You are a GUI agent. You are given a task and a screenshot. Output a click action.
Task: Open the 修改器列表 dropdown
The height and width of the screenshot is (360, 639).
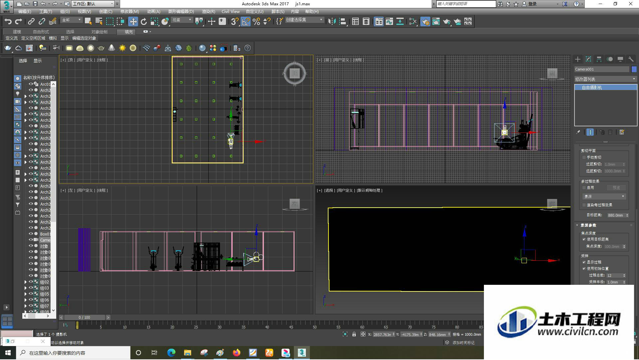[605, 79]
